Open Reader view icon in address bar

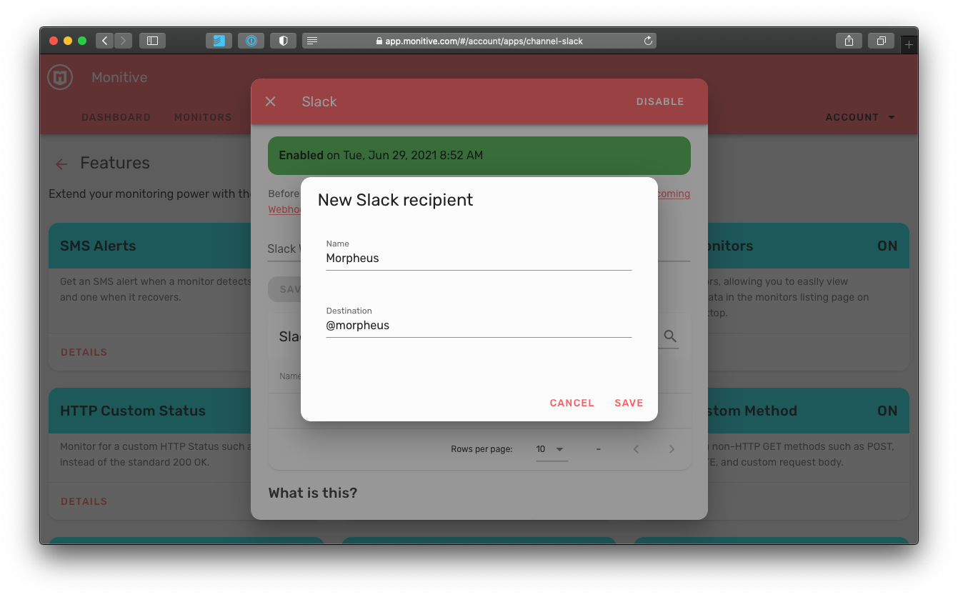[x=312, y=41]
